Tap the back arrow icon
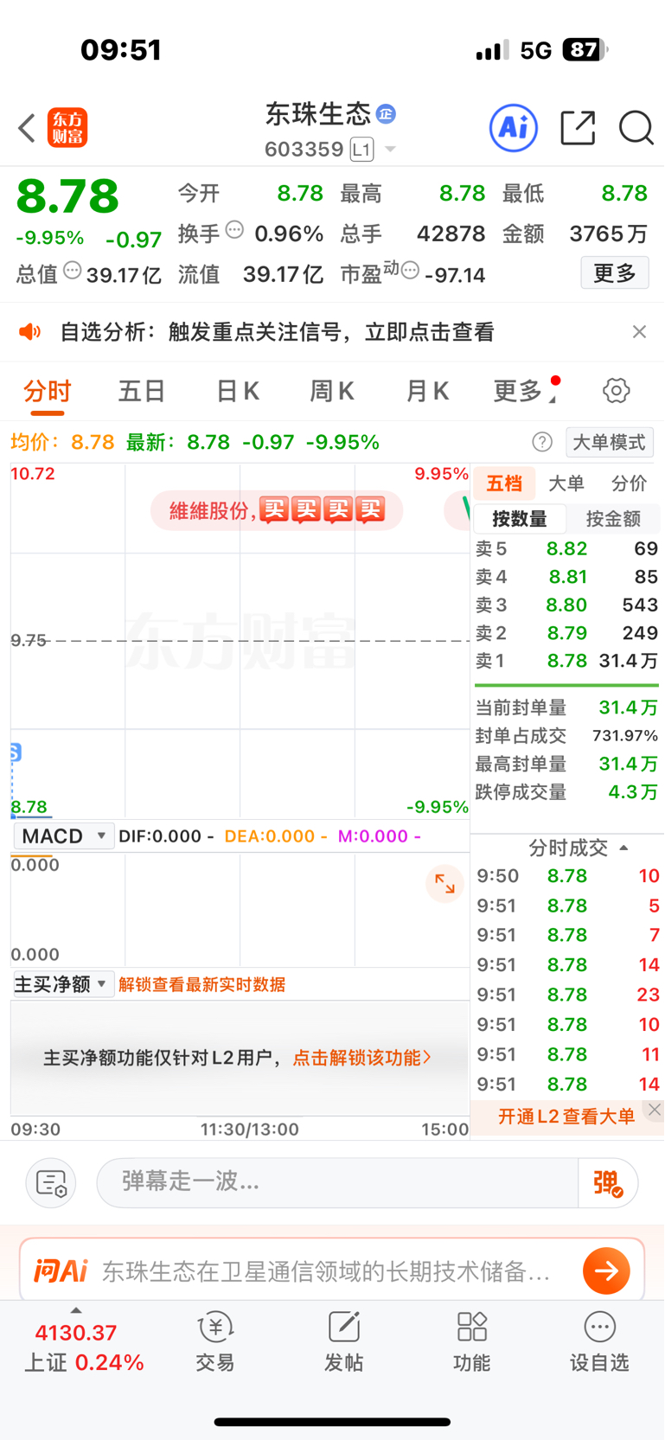The width and height of the screenshot is (665, 1440). tap(27, 128)
